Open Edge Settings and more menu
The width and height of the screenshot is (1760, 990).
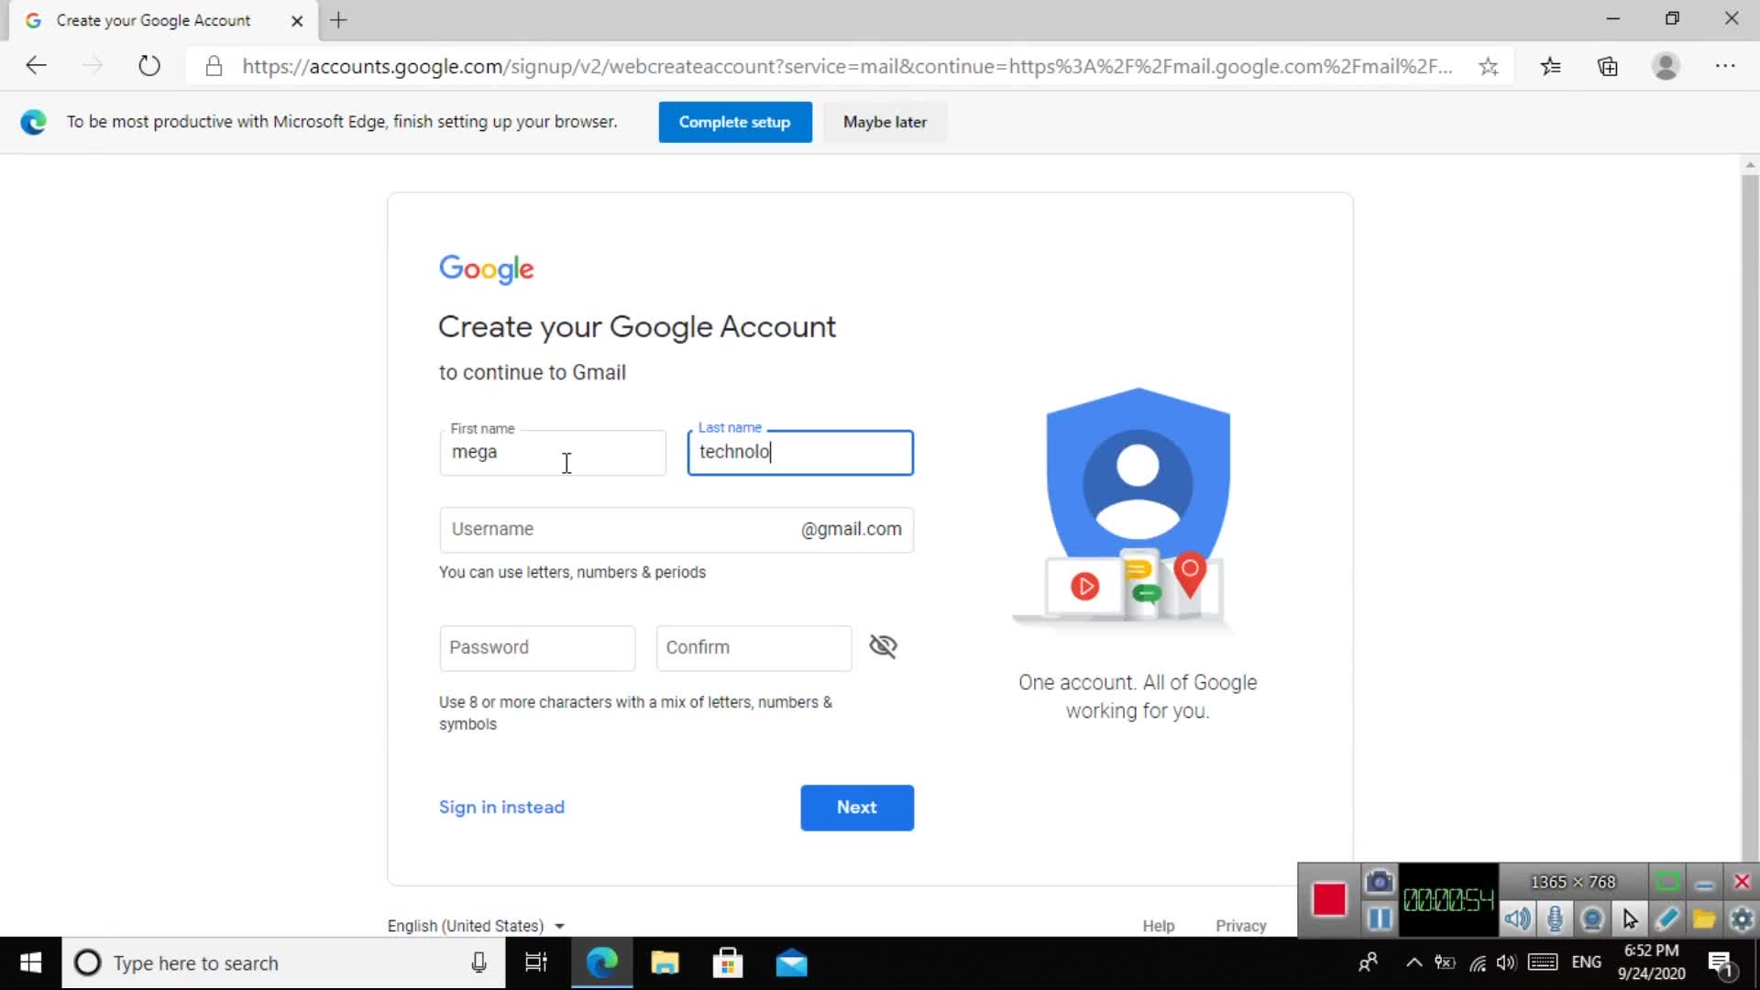tap(1725, 66)
